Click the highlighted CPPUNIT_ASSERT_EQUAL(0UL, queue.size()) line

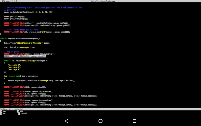25,56
